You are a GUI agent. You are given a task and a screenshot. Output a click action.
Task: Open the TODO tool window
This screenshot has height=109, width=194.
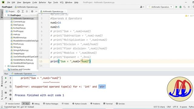point(65,104)
